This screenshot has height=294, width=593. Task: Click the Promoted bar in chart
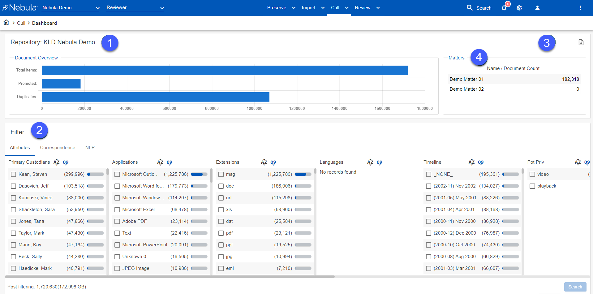click(x=61, y=84)
